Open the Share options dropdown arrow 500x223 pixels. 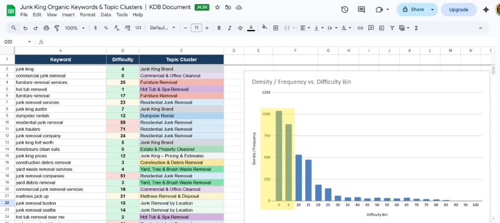click(x=432, y=9)
